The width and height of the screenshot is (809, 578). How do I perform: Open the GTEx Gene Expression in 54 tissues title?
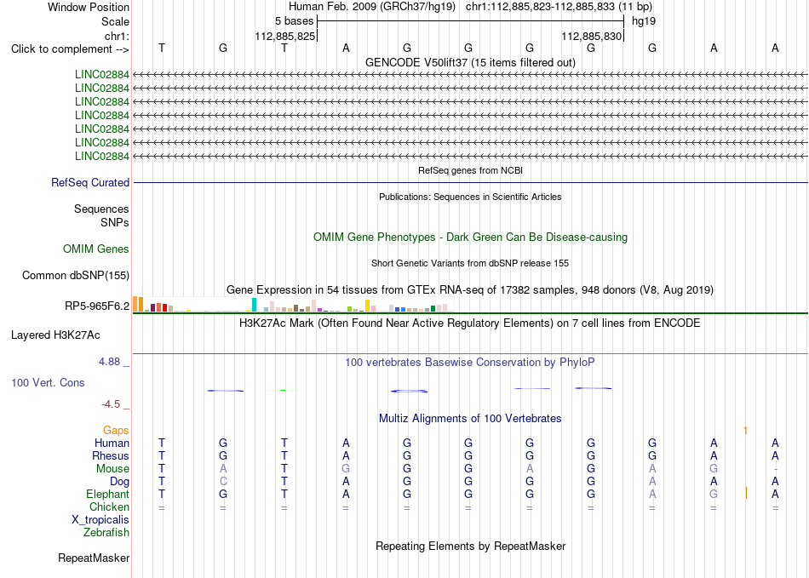[470, 289]
